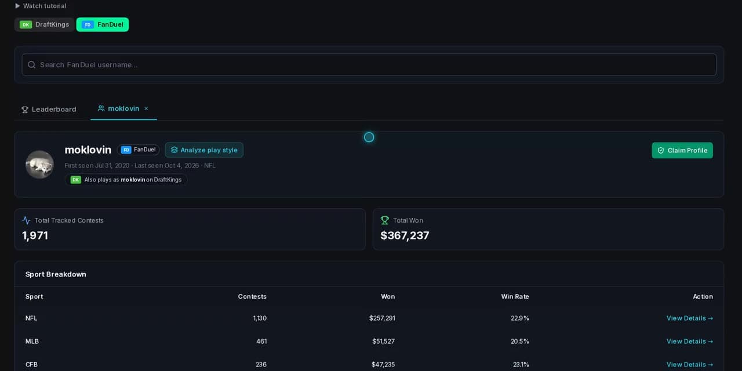Focus the Search FanDuel username field
The height and width of the screenshot is (371, 742).
click(x=369, y=64)
